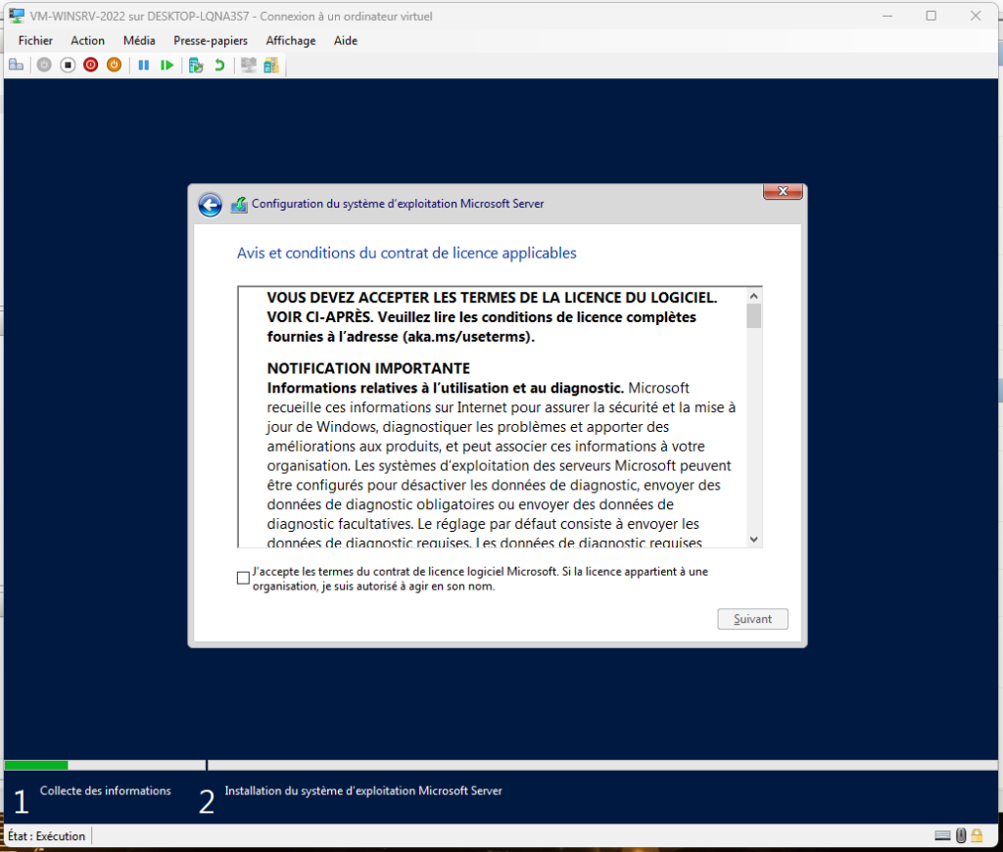Open the Fichier menu
Viewport: 1003px width, 852px height.
click(35, 40)
